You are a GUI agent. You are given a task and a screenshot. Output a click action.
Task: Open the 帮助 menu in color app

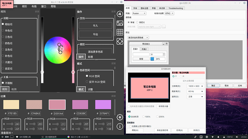[53, 6]
